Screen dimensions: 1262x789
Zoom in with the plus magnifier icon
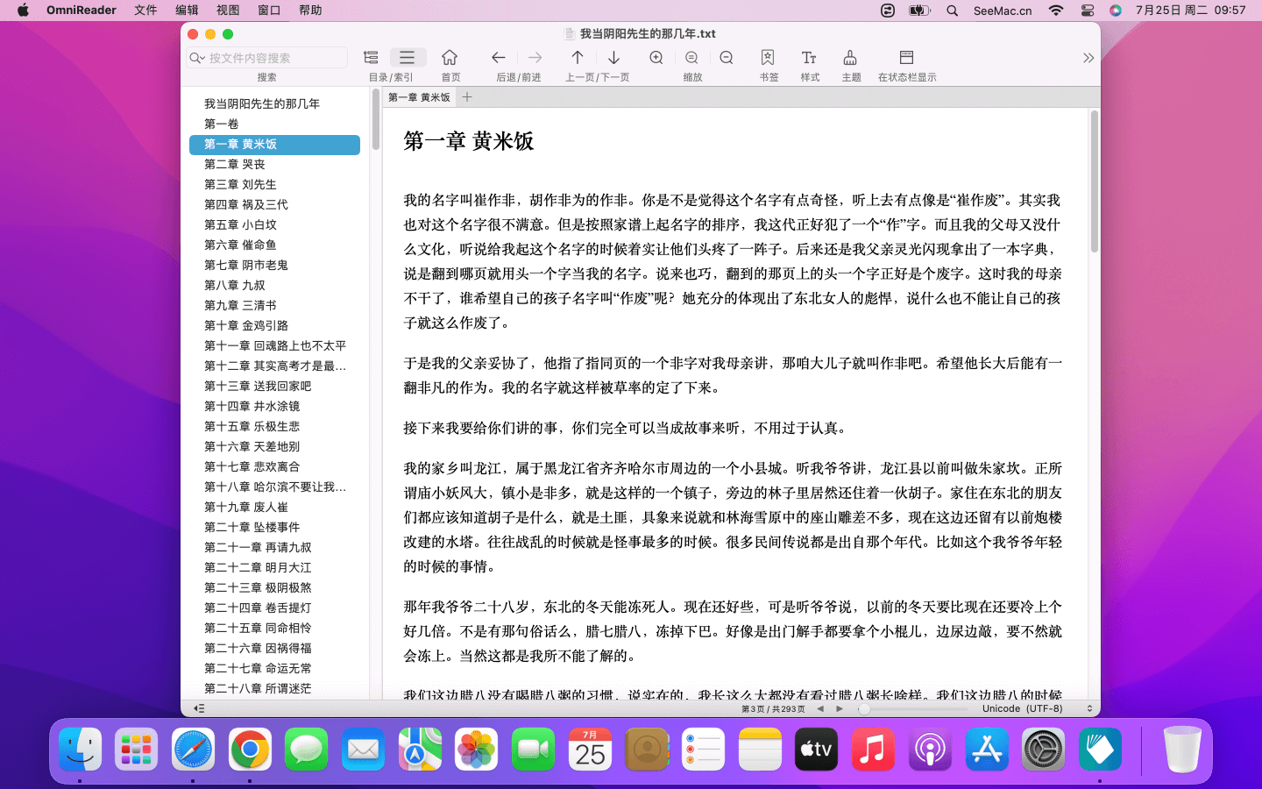pos(656,58)
